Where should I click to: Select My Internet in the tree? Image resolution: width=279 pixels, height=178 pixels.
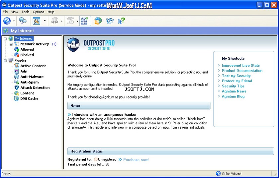(x=23, y=38)
